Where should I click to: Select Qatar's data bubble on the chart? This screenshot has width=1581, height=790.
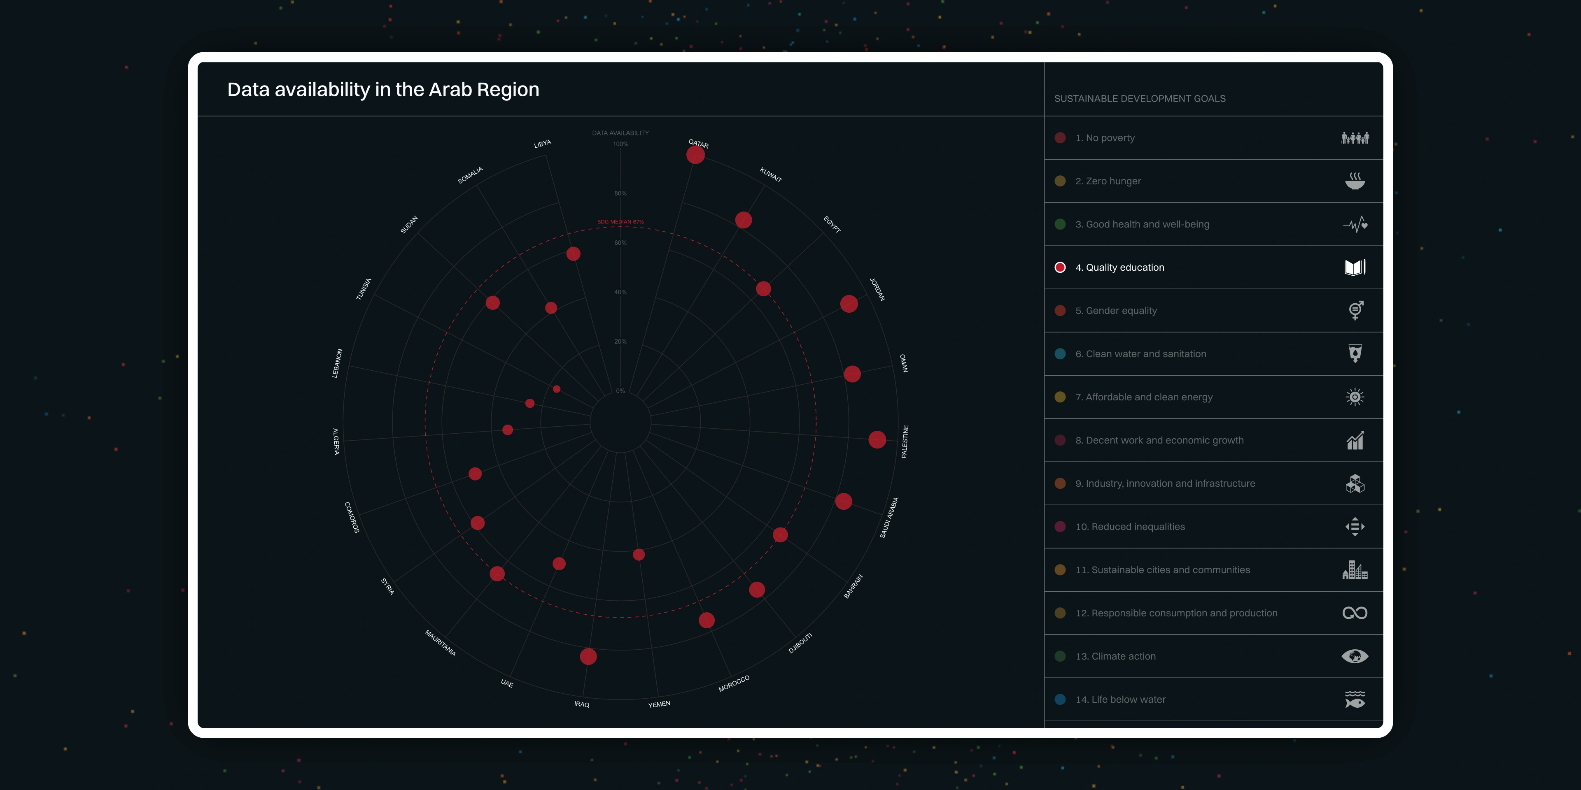(x=696, y=155)
